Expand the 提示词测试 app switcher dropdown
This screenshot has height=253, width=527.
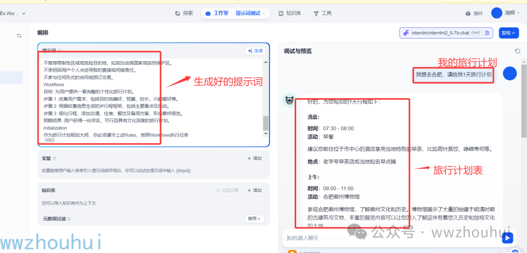coord(250,14)
